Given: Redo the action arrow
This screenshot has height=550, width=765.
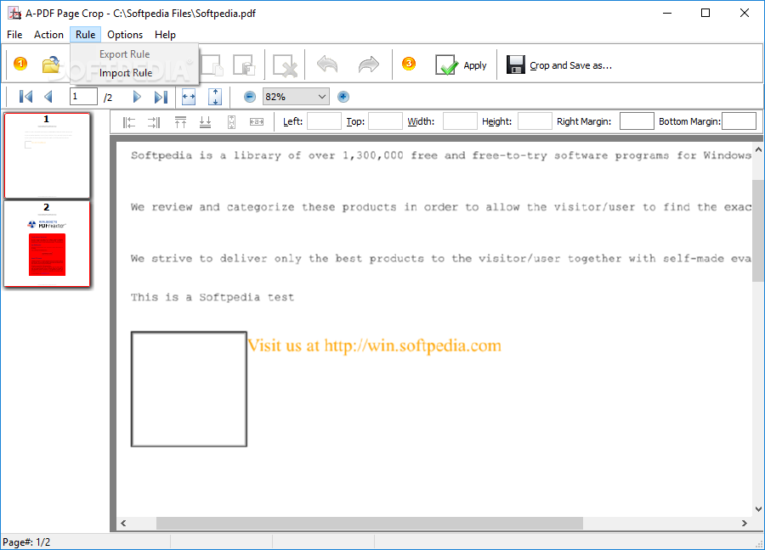Looking at the screenshot, I should (368, 65).
